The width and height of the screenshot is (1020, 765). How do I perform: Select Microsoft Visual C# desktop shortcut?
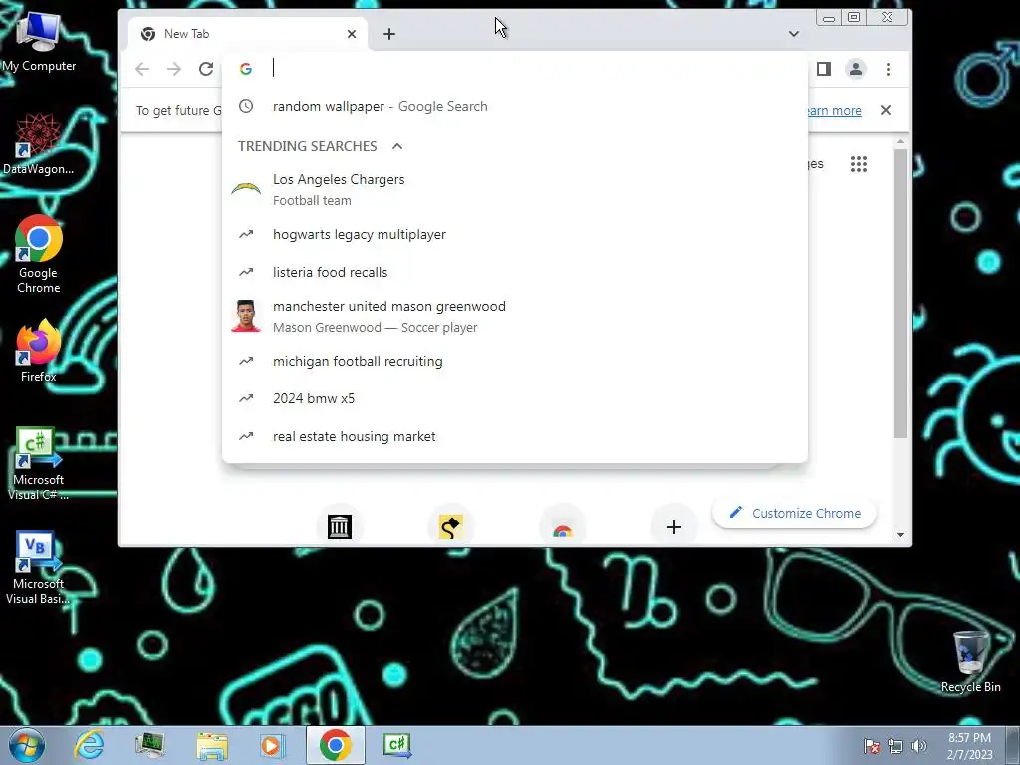39,464
